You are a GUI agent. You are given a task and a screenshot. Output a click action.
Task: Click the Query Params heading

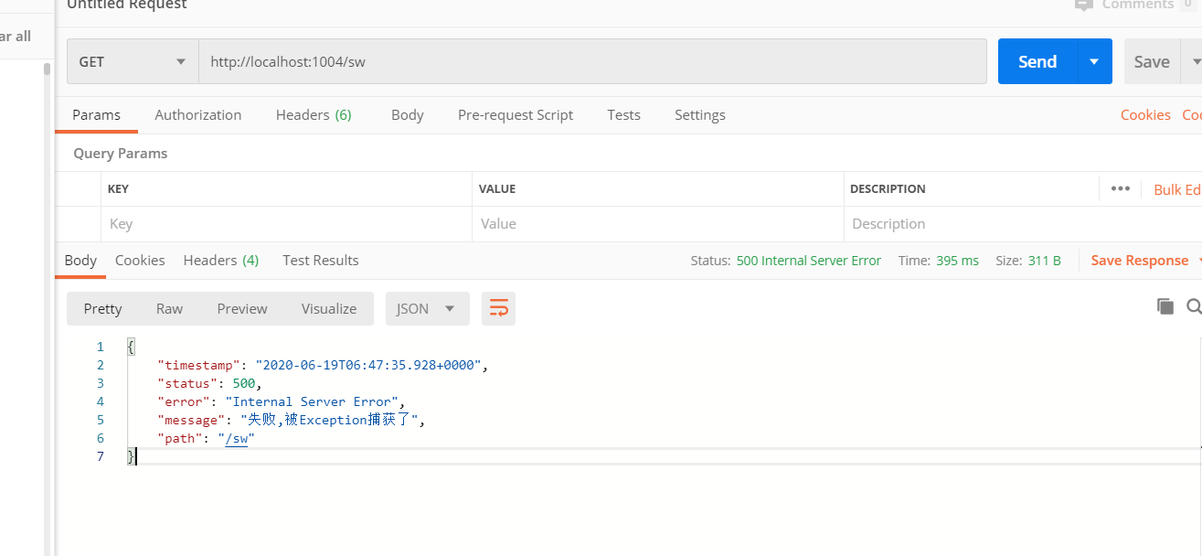pos(121,154)
